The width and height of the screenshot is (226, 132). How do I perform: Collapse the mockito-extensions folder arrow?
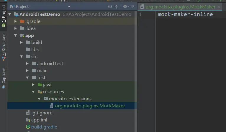click(39, 99)
